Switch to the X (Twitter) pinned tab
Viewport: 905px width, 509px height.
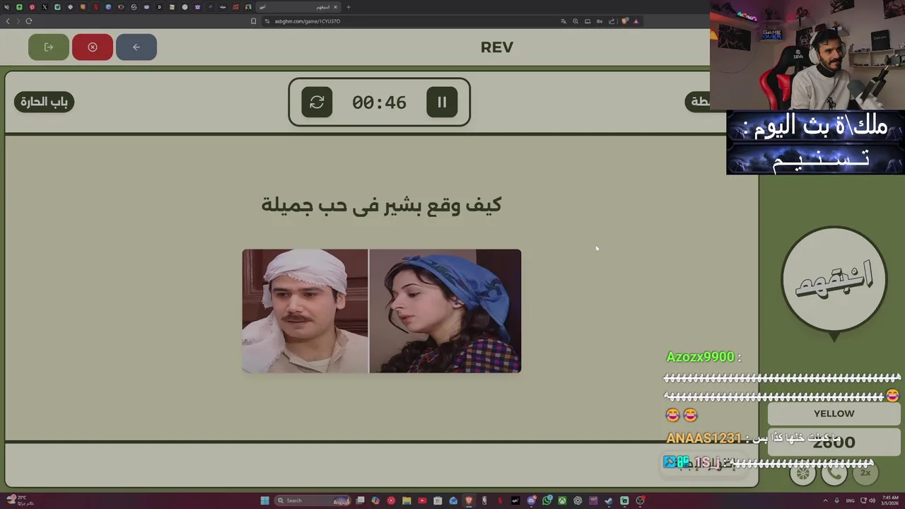pos(44,7)
